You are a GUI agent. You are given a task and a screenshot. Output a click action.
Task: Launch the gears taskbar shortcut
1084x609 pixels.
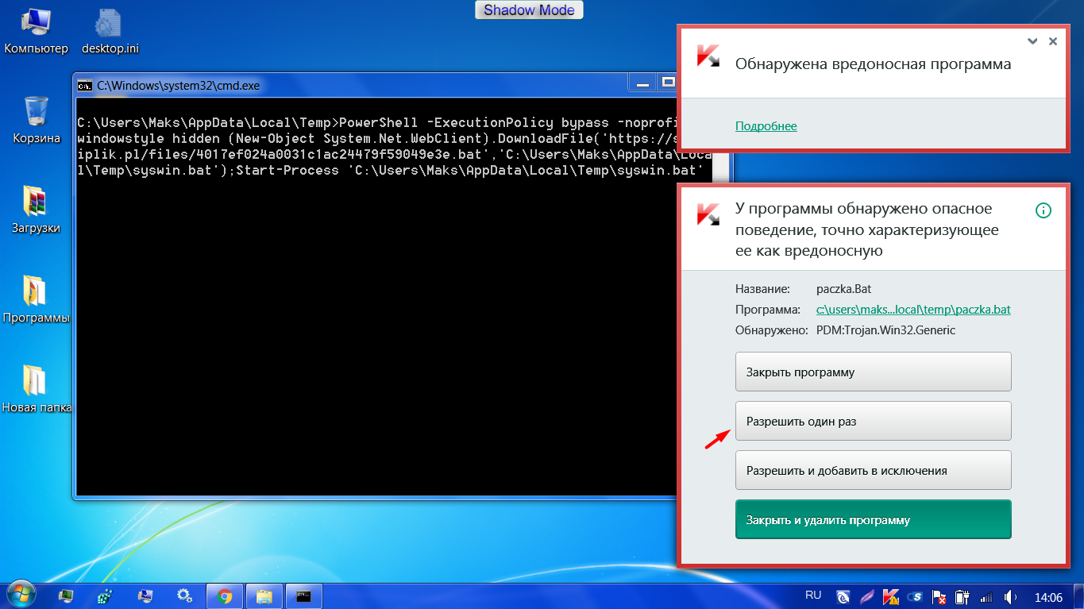click(x=184, y=596)
